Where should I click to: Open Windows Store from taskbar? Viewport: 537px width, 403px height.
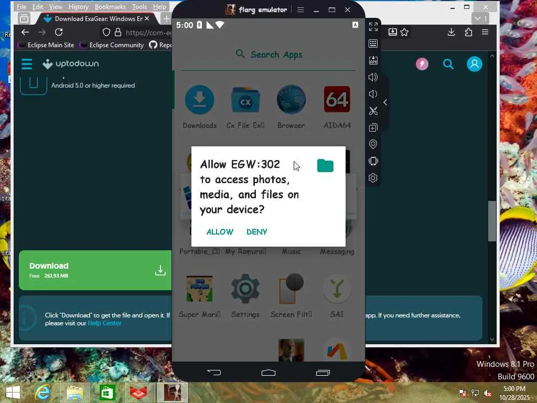pos(107,393)
